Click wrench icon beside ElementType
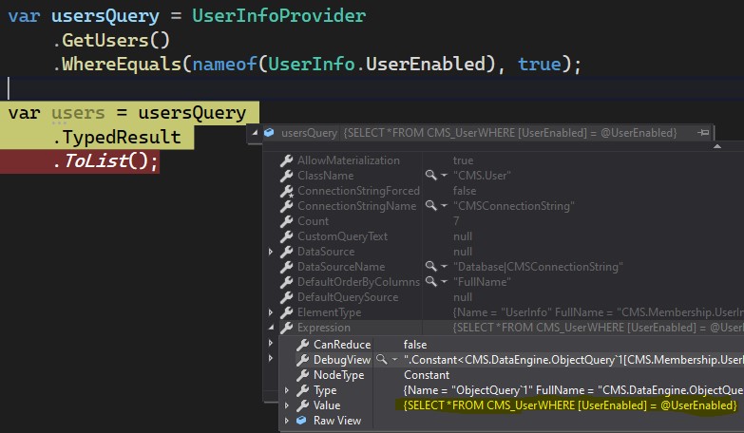 pos(286,312)
